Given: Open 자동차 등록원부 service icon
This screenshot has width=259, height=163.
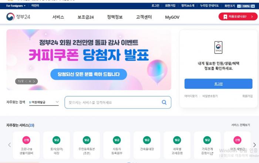Looking at the screenshot, I should (x=117, y=140).
